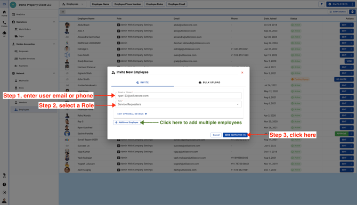Click Re-Invite on John Smith's row
This screenshot has height=205, width=357.
[342, 79]
